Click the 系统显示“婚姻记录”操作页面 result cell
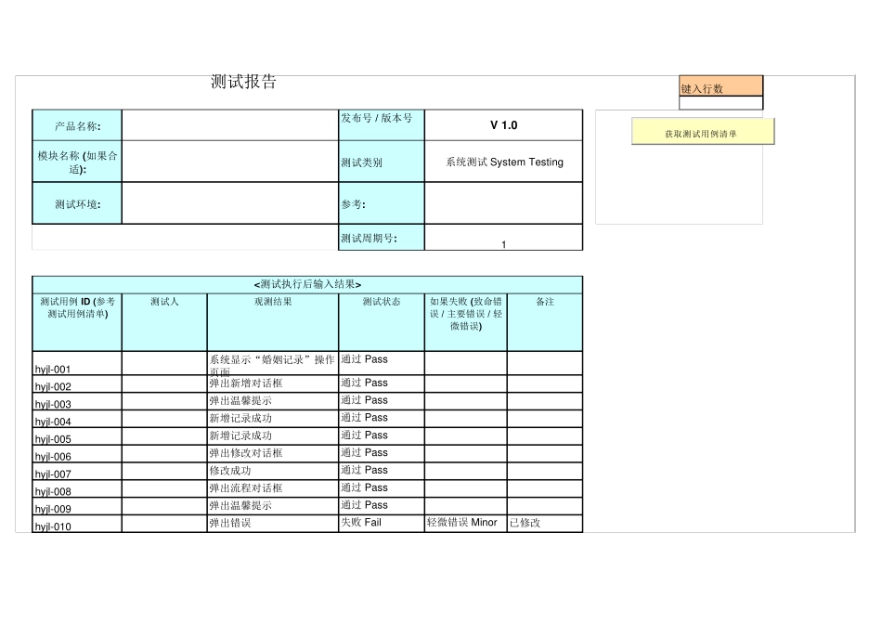Image resolution: width=882 pixels, height=624 pixels. [x=273, y=363]
